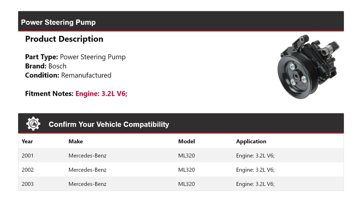362x202 pixels.
Task: Click the Condition: Remanufactured text
Action: (x=68, y=75)
